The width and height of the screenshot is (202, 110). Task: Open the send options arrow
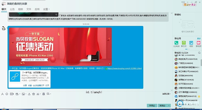pos(169,105)
